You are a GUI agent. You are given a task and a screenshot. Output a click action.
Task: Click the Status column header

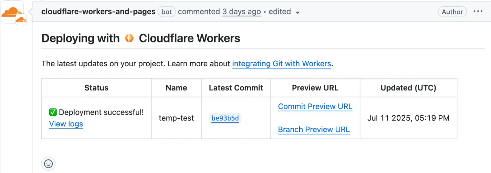pyautogui.click(x=96, y=88)
